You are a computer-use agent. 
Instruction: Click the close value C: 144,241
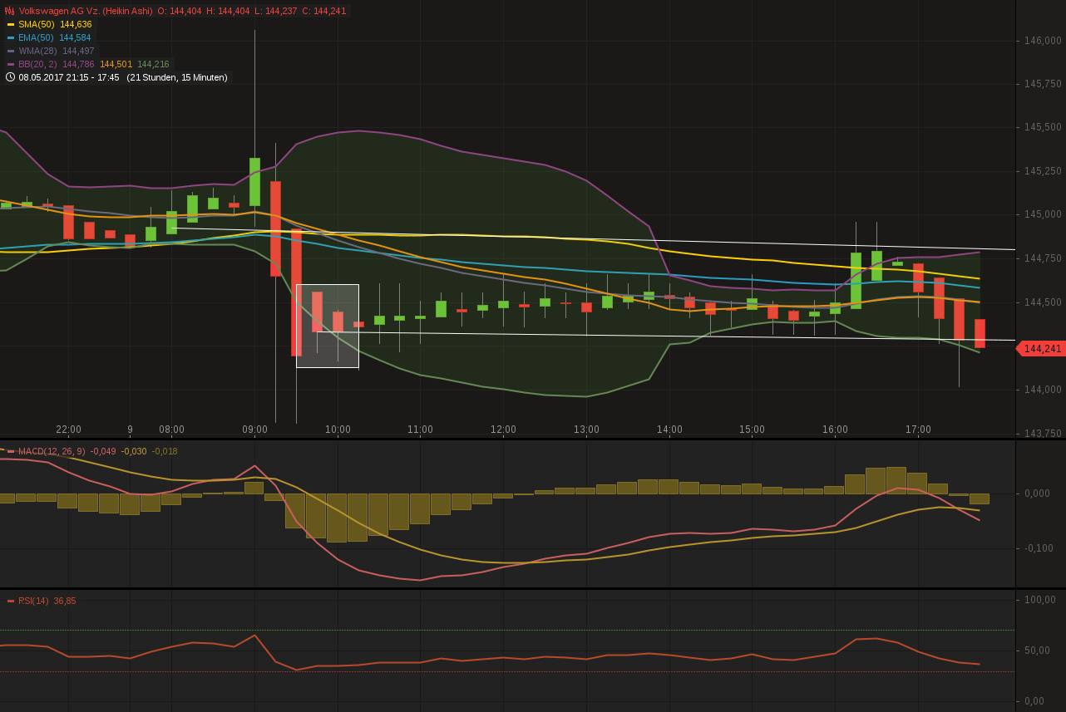323,11
